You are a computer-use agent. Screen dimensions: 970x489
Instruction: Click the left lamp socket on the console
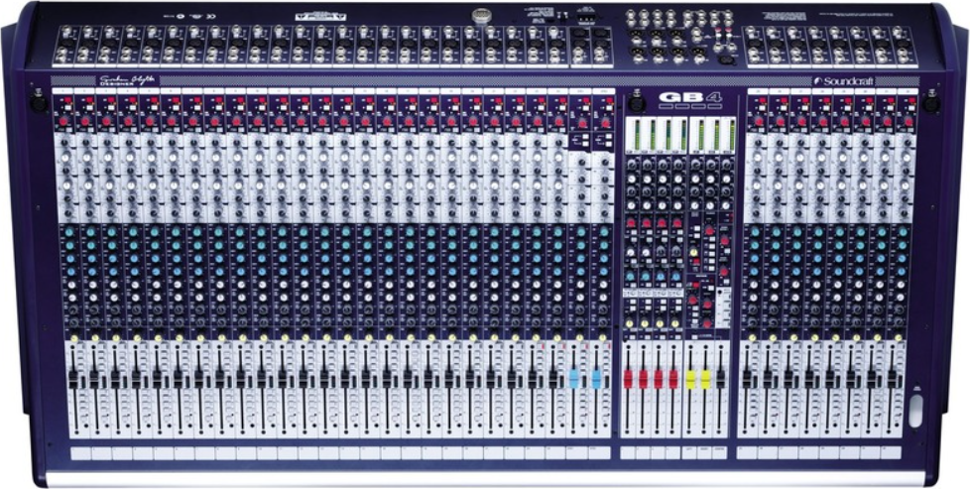(x=39, y=103)
